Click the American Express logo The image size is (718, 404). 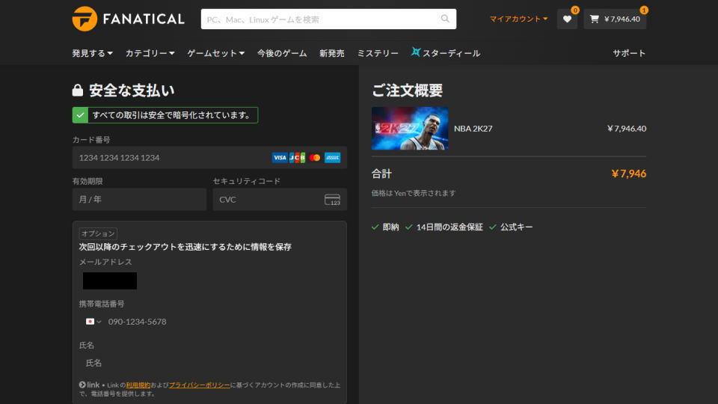tap(332, 158)
